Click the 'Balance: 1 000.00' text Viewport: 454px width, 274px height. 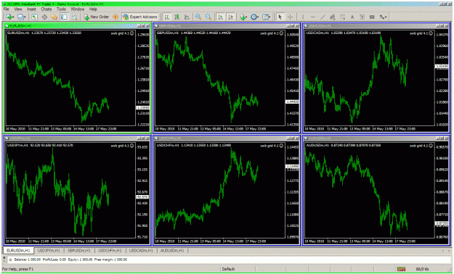point(27,260)
